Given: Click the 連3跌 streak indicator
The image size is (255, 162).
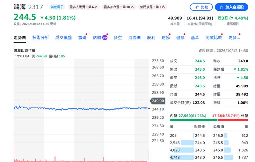Looking at the screenshot, I should [233, 18].
